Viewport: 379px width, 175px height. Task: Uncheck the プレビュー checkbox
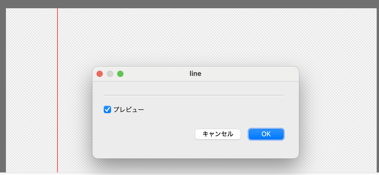tap(107, 110)
